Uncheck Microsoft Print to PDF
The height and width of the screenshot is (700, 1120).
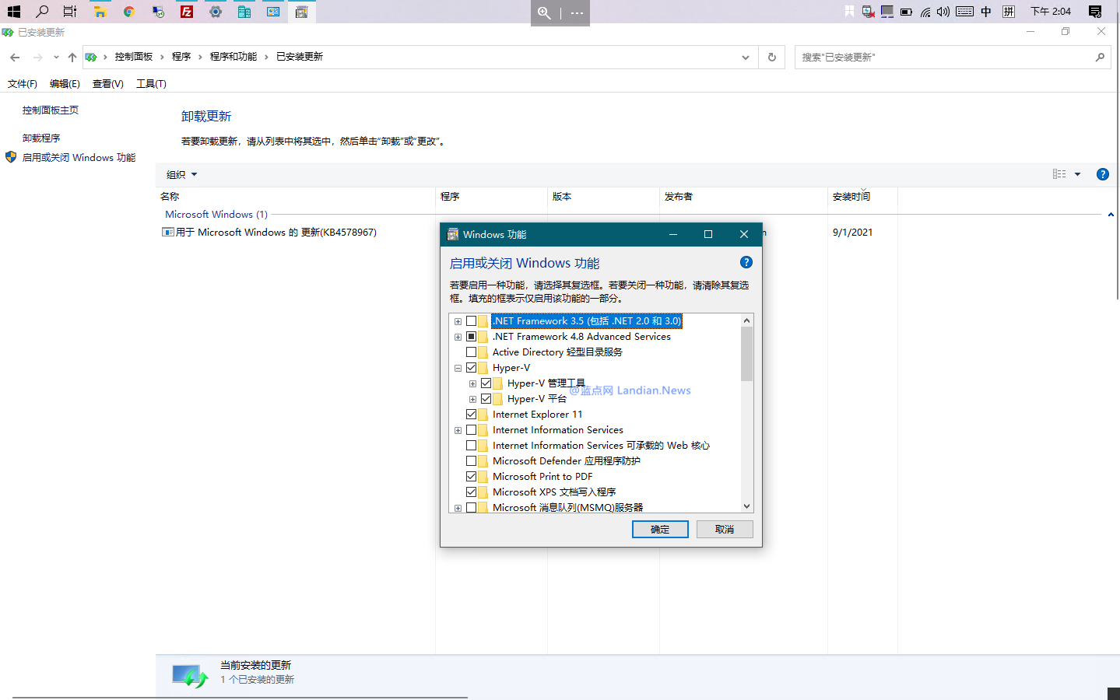(471, 477)
